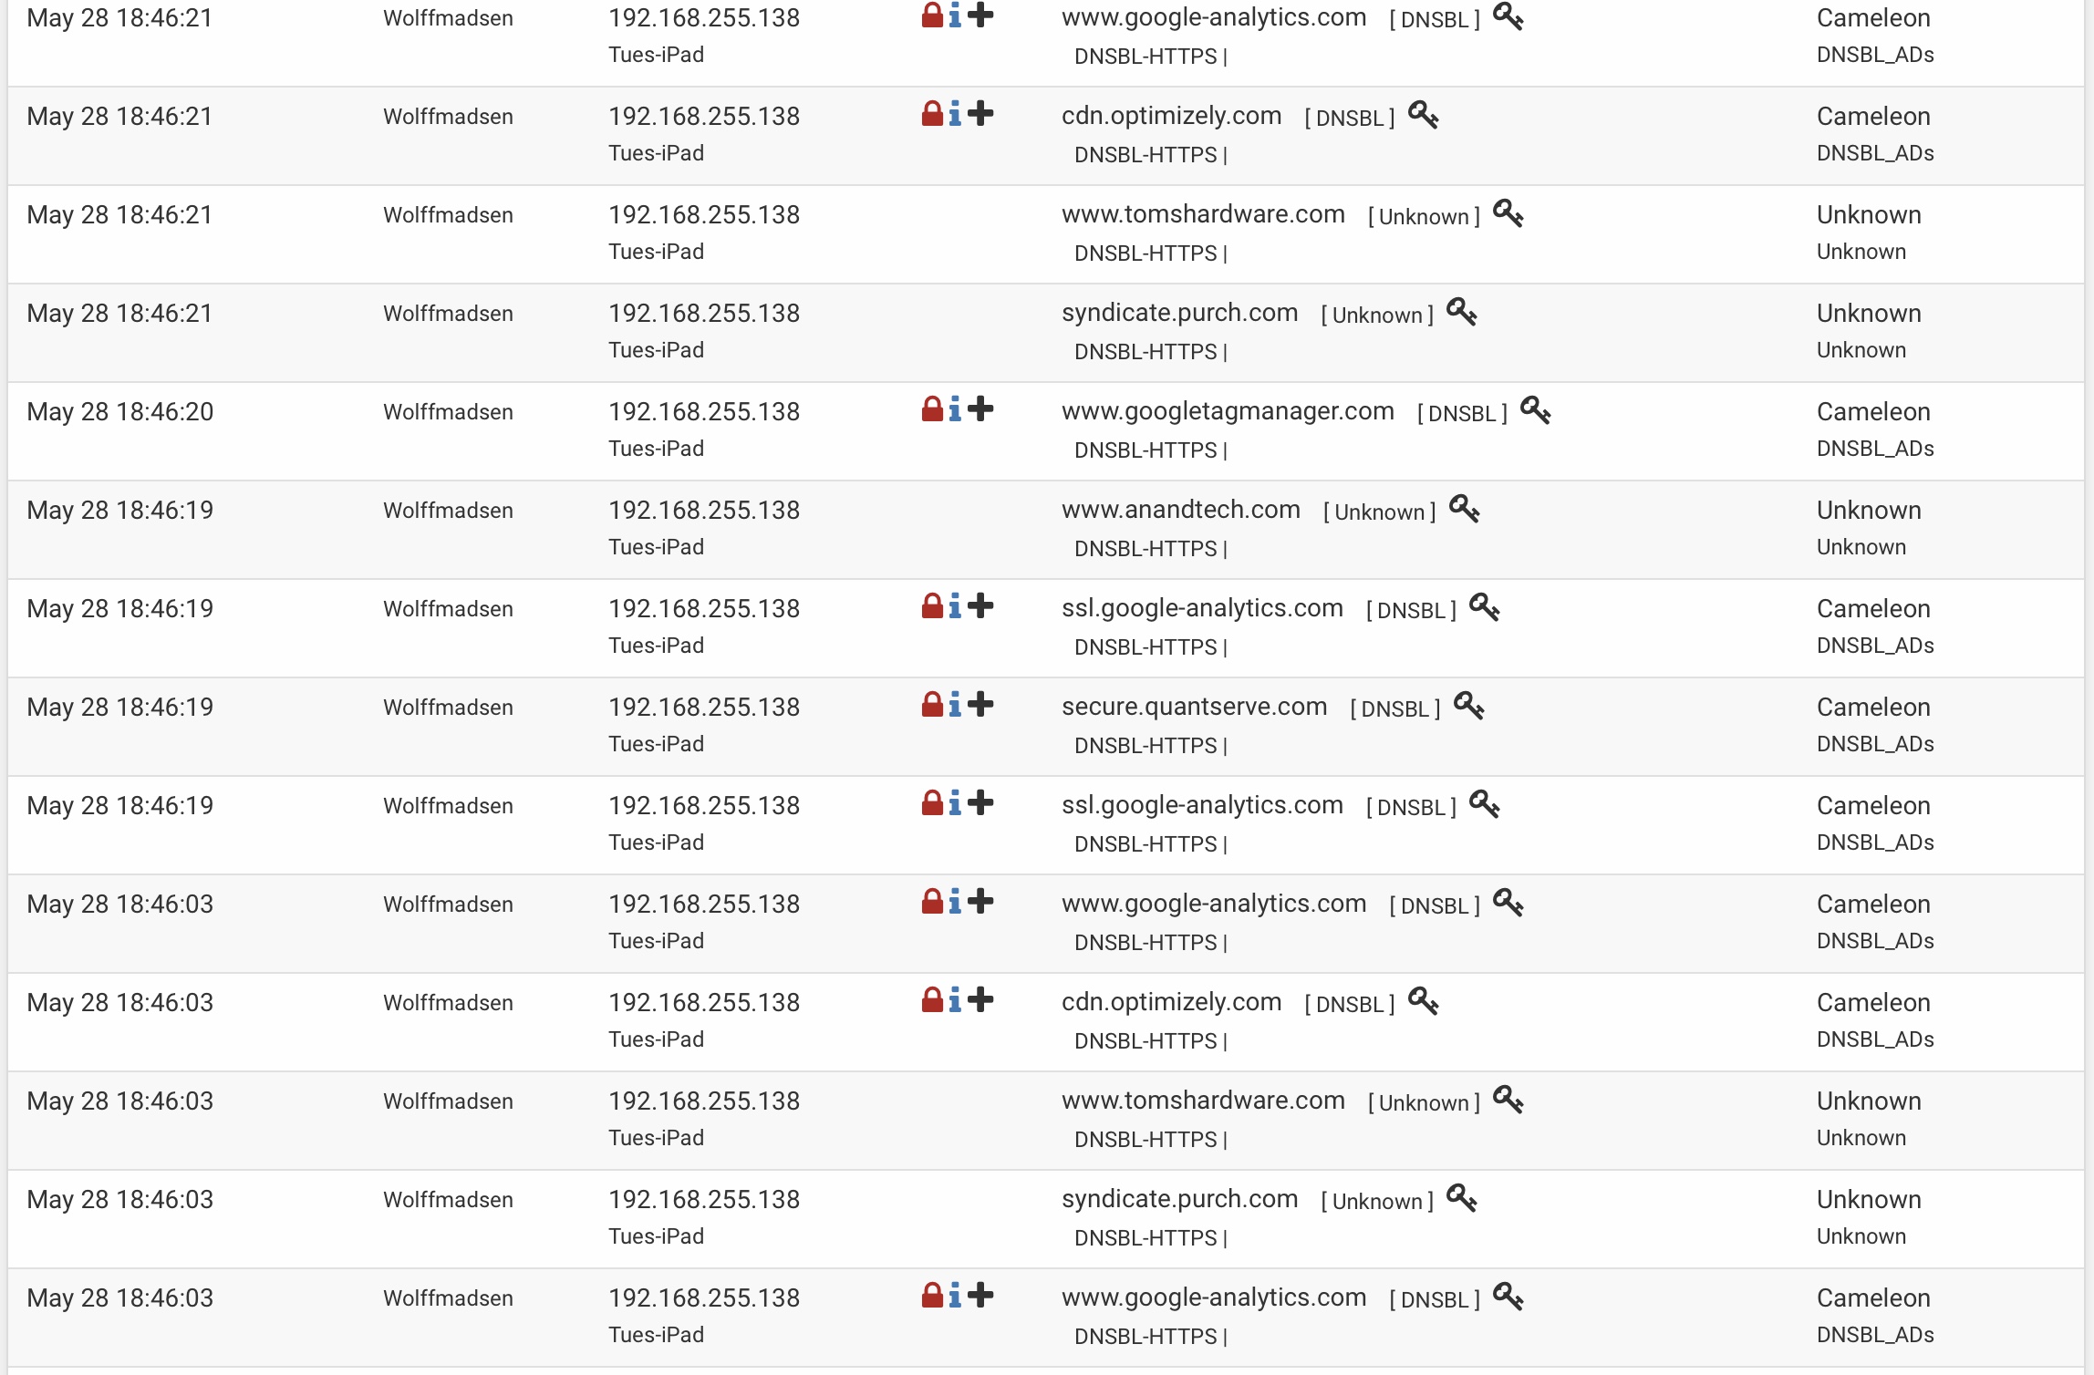Click the plus icon for cdn.optimizely.com at 18:46:03

coord(980,1000)
